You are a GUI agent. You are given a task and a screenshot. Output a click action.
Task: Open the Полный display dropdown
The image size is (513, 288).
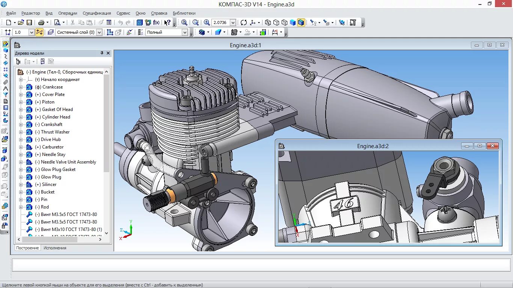[185, 32]
